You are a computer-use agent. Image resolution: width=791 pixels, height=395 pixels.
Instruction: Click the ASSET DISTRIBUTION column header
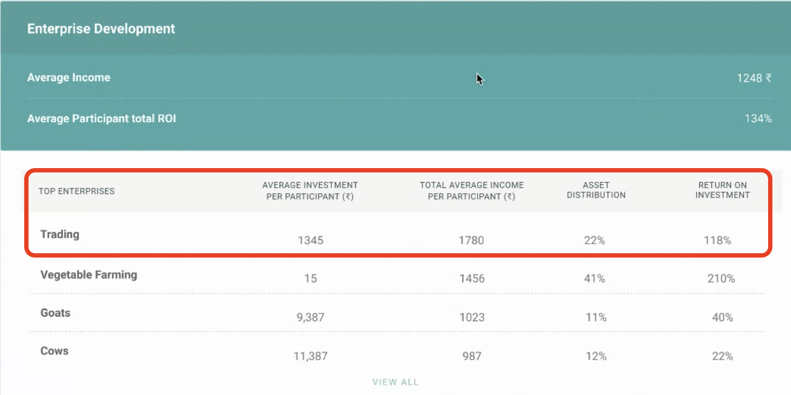point(596,190)
